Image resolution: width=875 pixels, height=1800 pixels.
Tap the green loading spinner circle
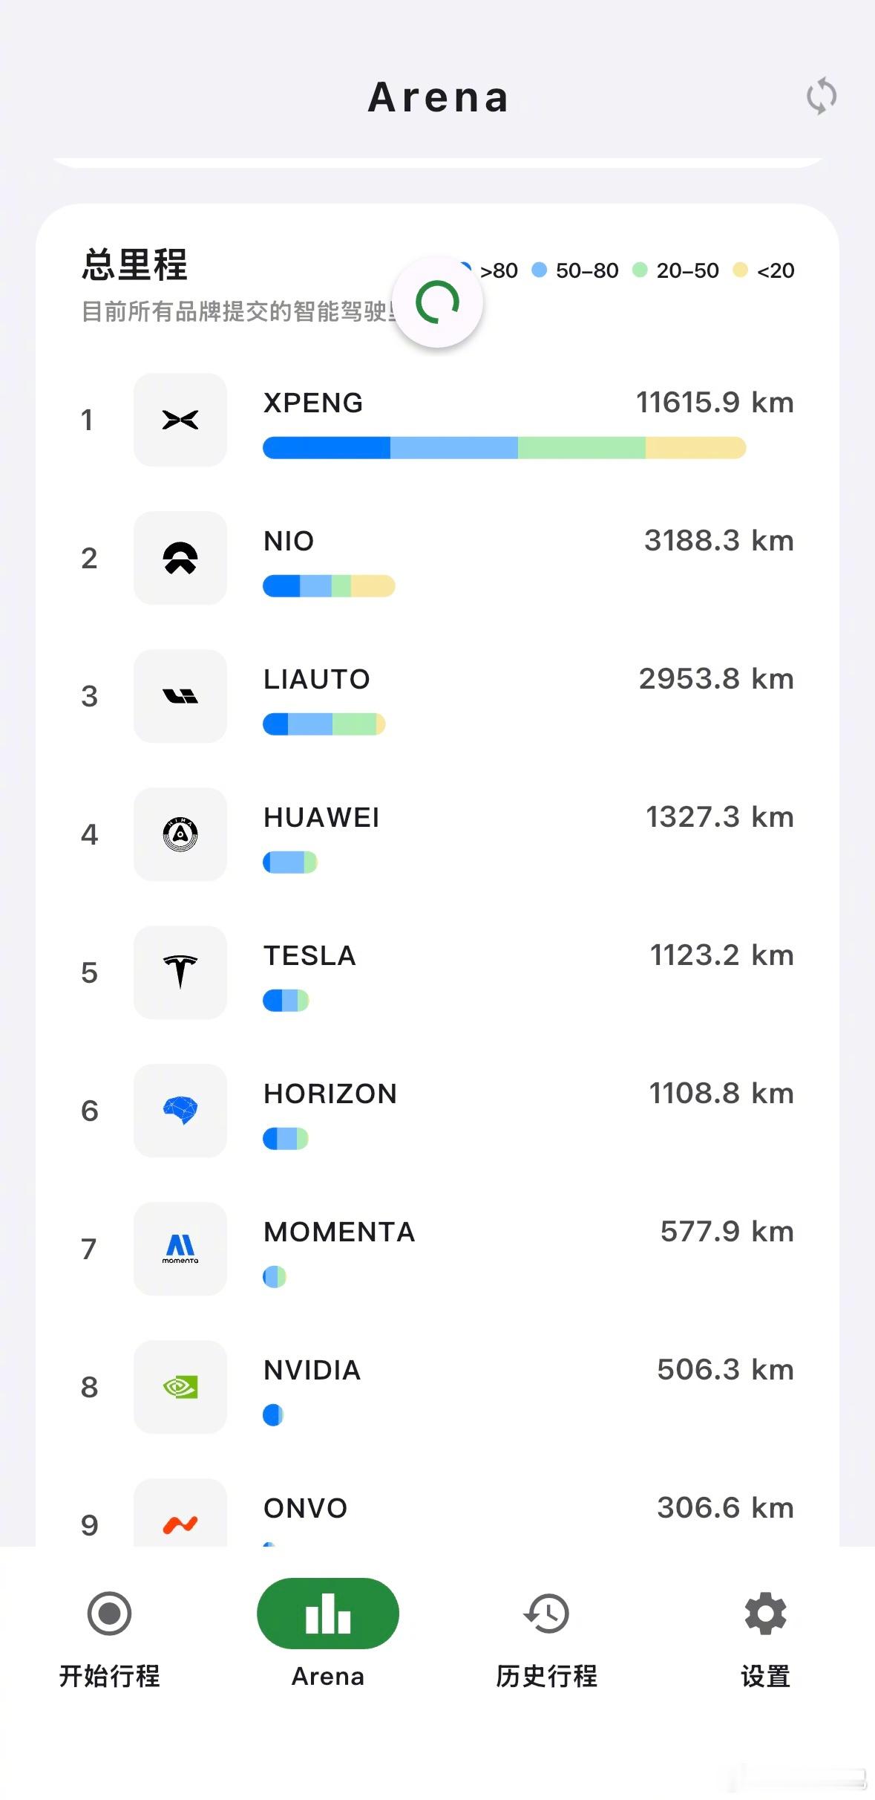pos(438,302)
